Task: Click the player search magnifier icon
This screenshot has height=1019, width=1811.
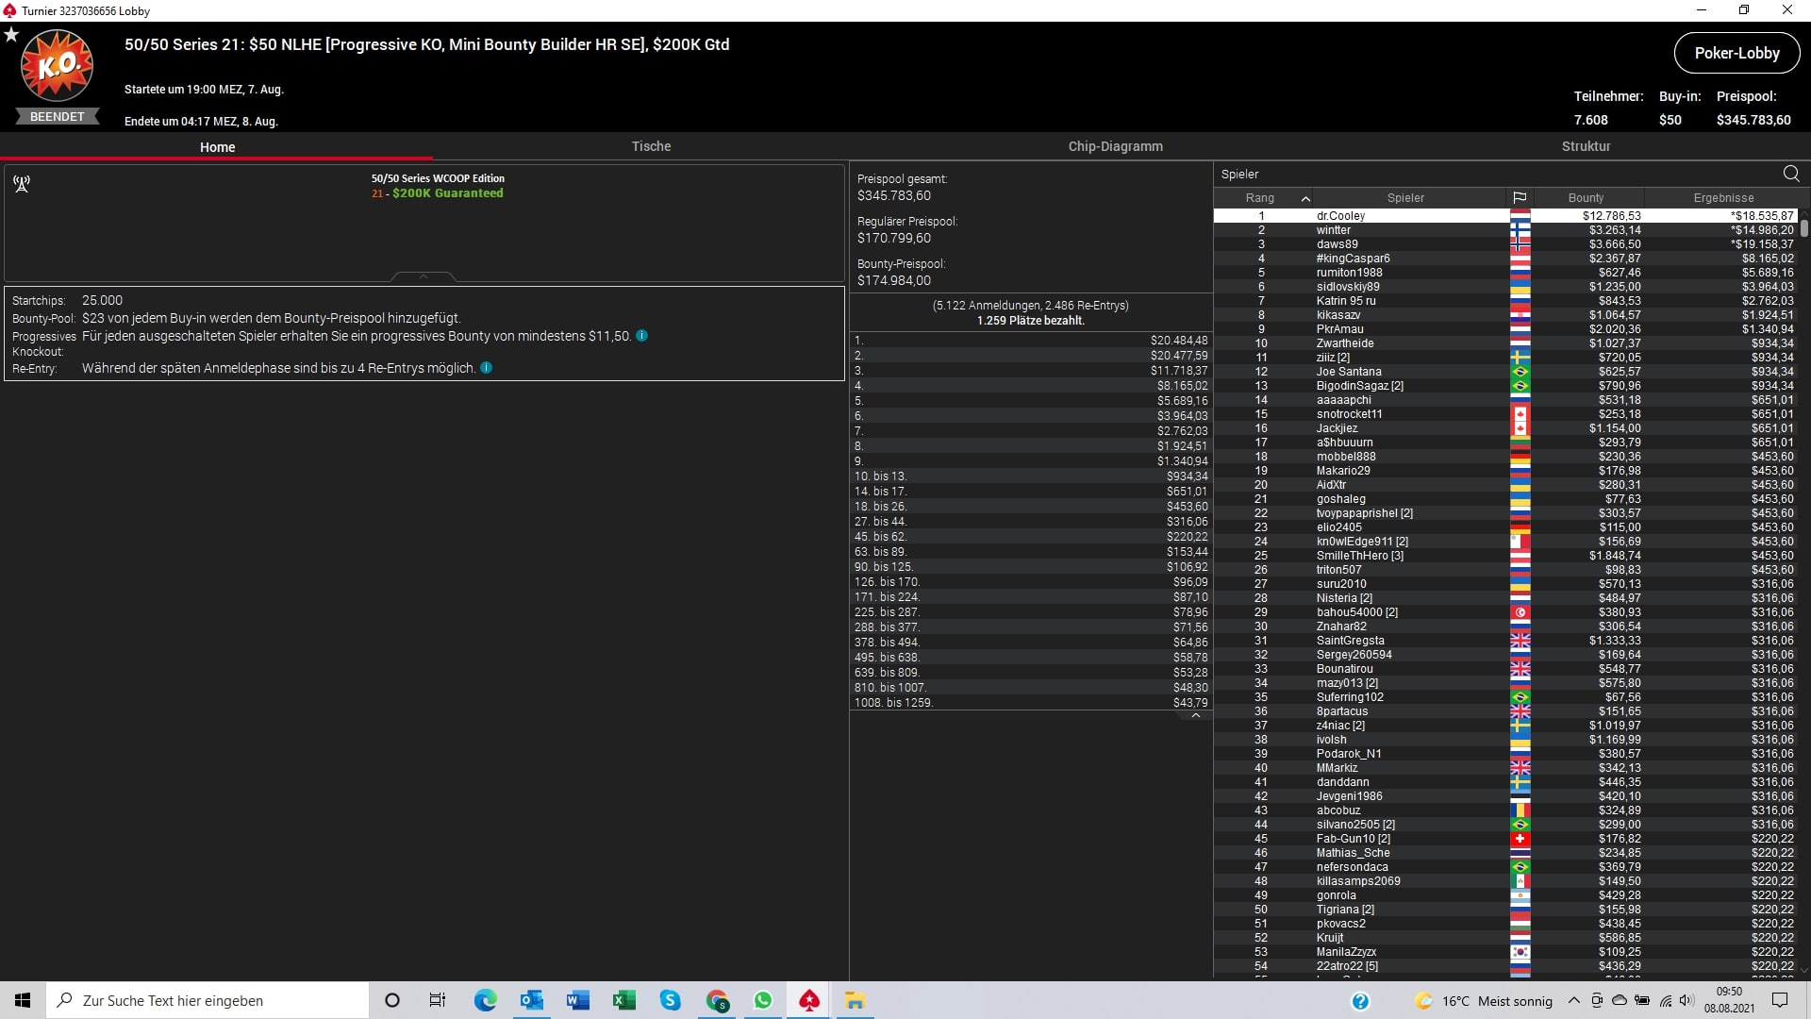Action: (1791, 174)
